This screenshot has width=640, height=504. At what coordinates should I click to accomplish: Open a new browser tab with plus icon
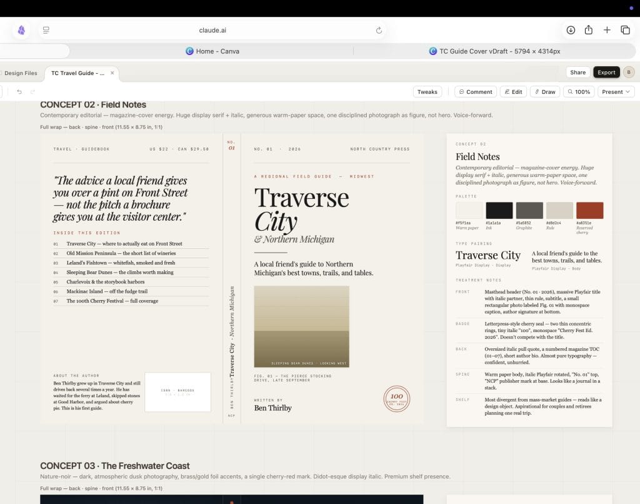click(607, 30)
